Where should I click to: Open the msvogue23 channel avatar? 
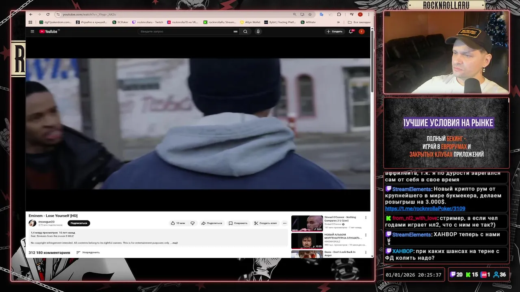(x=32, y=223)
